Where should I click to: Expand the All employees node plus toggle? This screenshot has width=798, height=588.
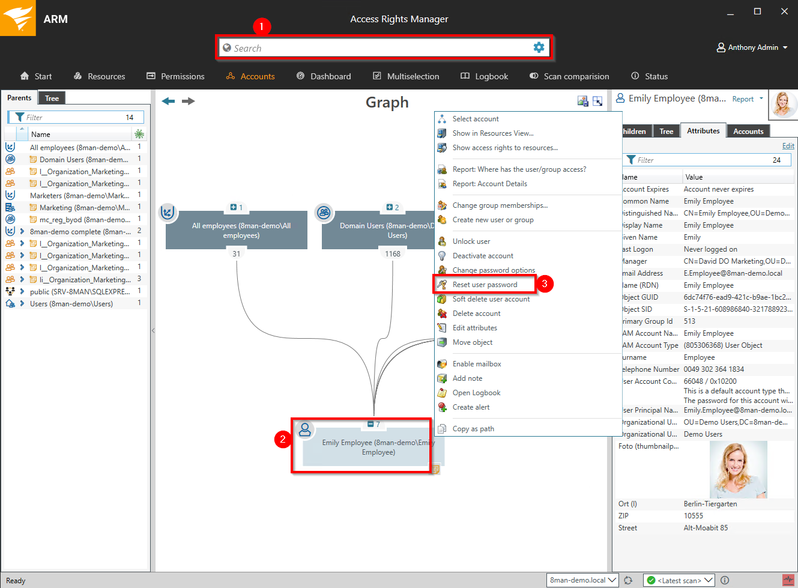234,207
